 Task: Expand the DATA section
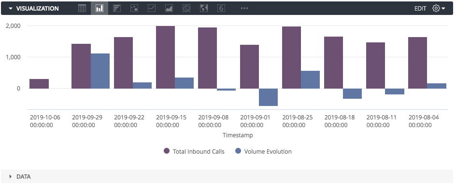point(20,176)
